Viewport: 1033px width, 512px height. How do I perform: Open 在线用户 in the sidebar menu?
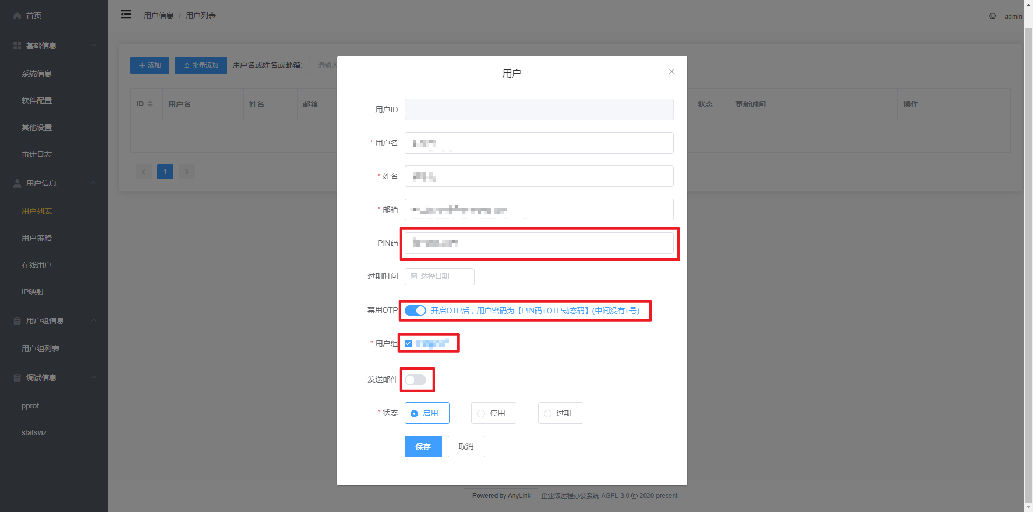click(x=37, y=265)
